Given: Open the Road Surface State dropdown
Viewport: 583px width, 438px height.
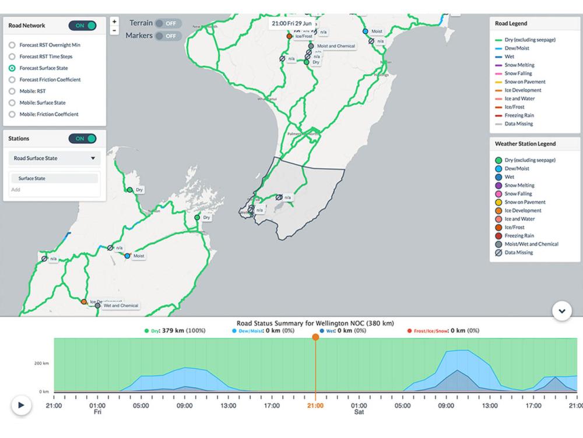Looking at the screenshot, I should pyautogui.click(x=54, y=158).
